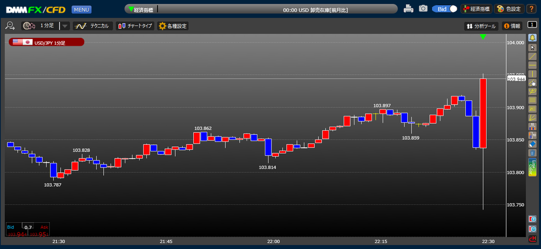Click the chart count box showing 1
Image resolution: width=541 pixels, height=249 pixels.
click(532, 24)
